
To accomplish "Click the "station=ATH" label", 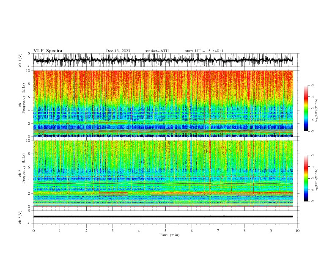I will point(157,51).
